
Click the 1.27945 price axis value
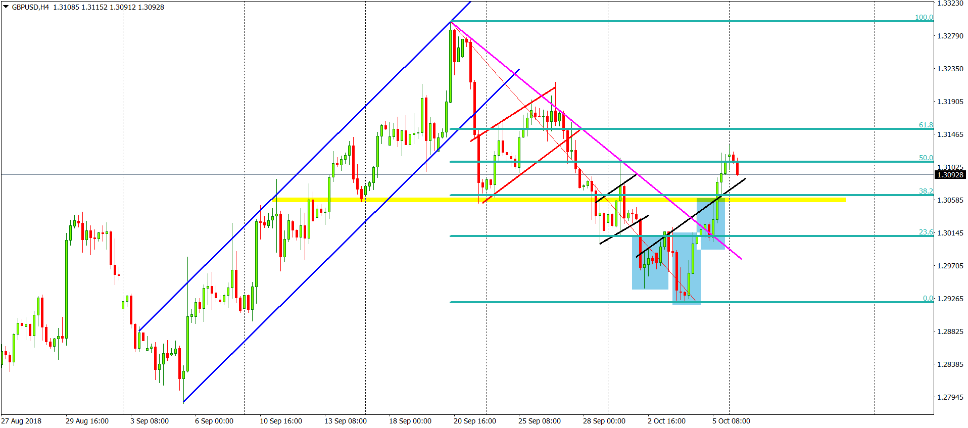point(950,397)
